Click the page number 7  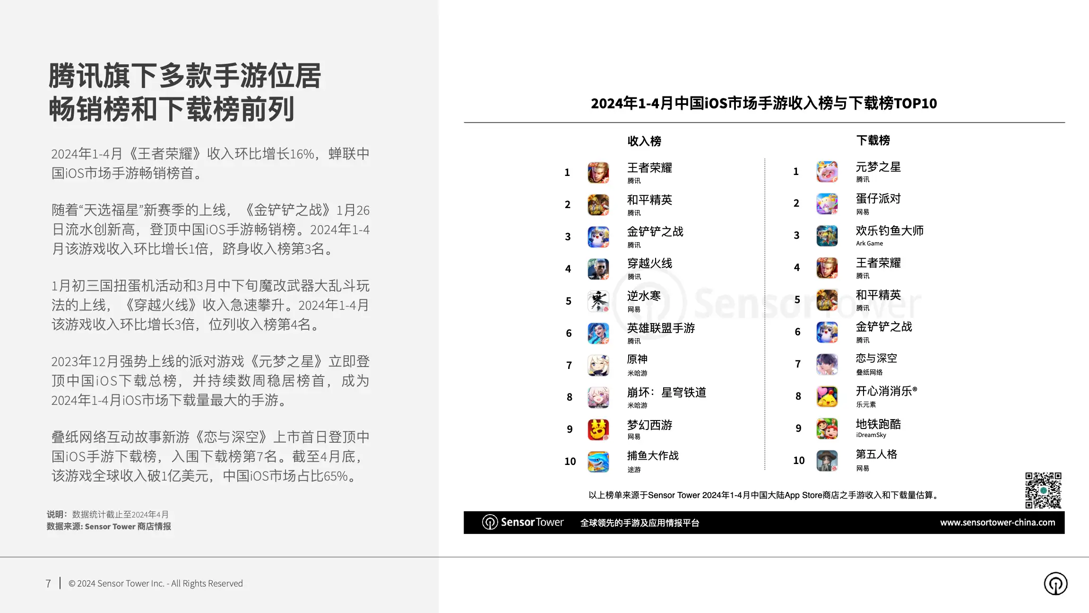tap(48, 584)
